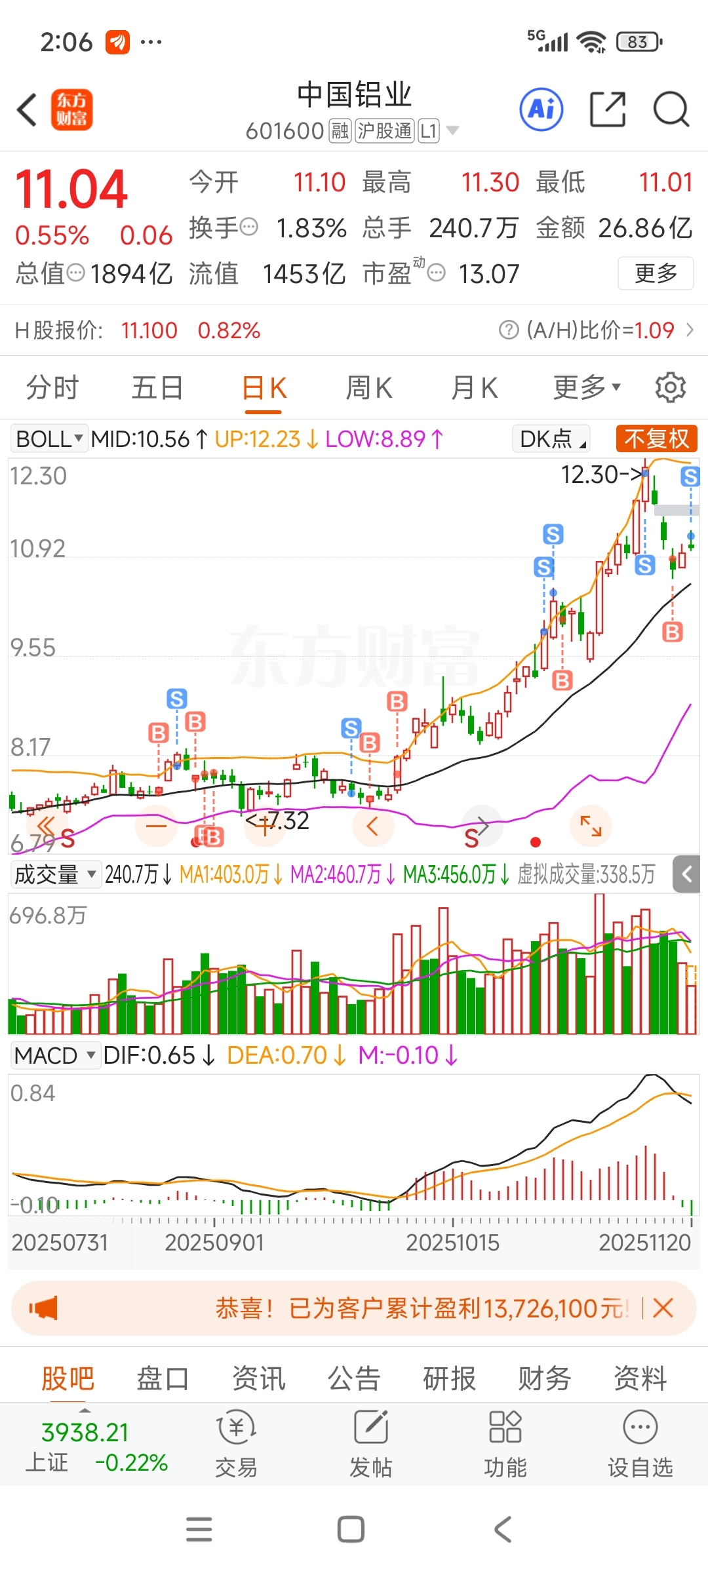The width and height of the screenshot is (708, 1573).
Task: Tap current price 11.04
Action: tap(71, 189)
